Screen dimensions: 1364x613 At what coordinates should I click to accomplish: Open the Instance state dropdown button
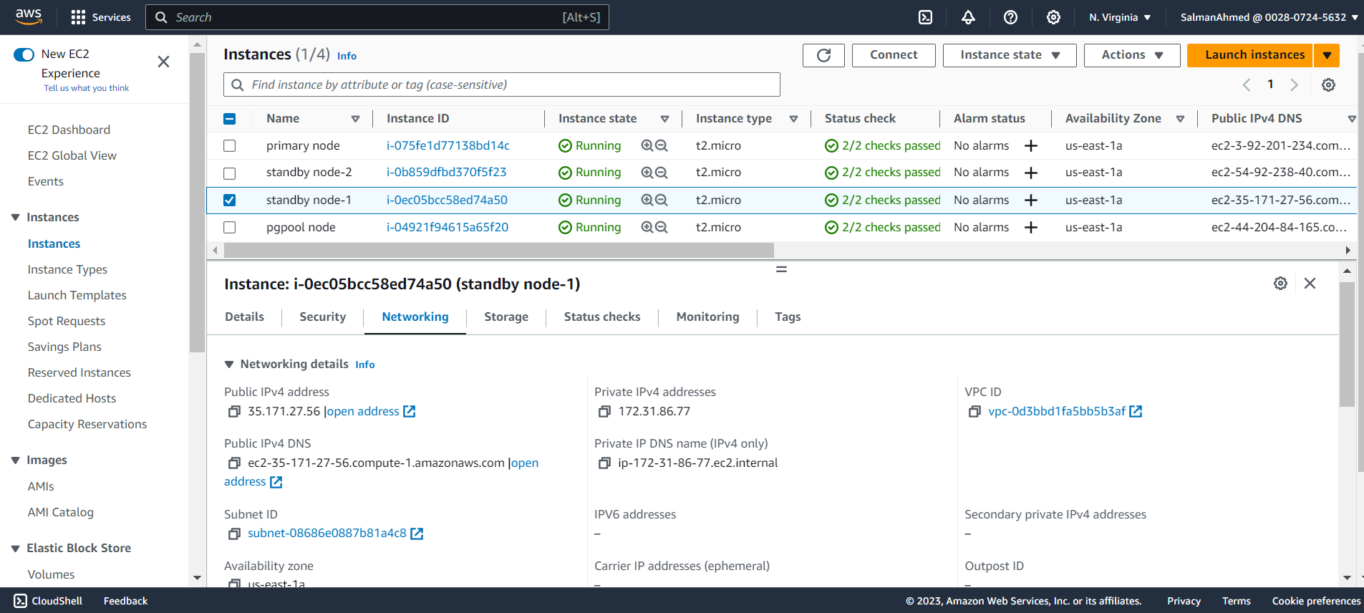(x=1010, y=55)
